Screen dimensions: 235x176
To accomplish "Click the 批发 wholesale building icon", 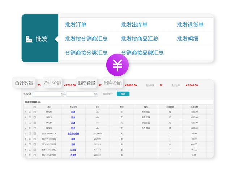I will click(x=29, y=39).
